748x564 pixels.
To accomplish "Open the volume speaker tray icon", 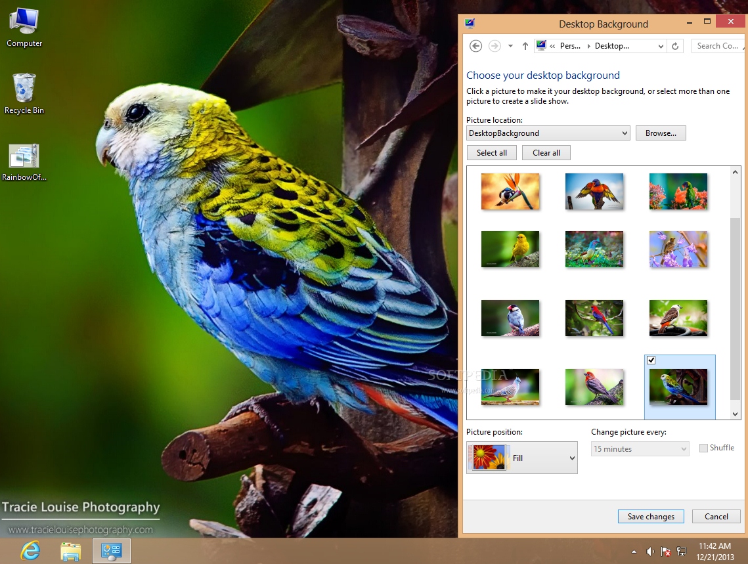I will click(x=649, y=552).
